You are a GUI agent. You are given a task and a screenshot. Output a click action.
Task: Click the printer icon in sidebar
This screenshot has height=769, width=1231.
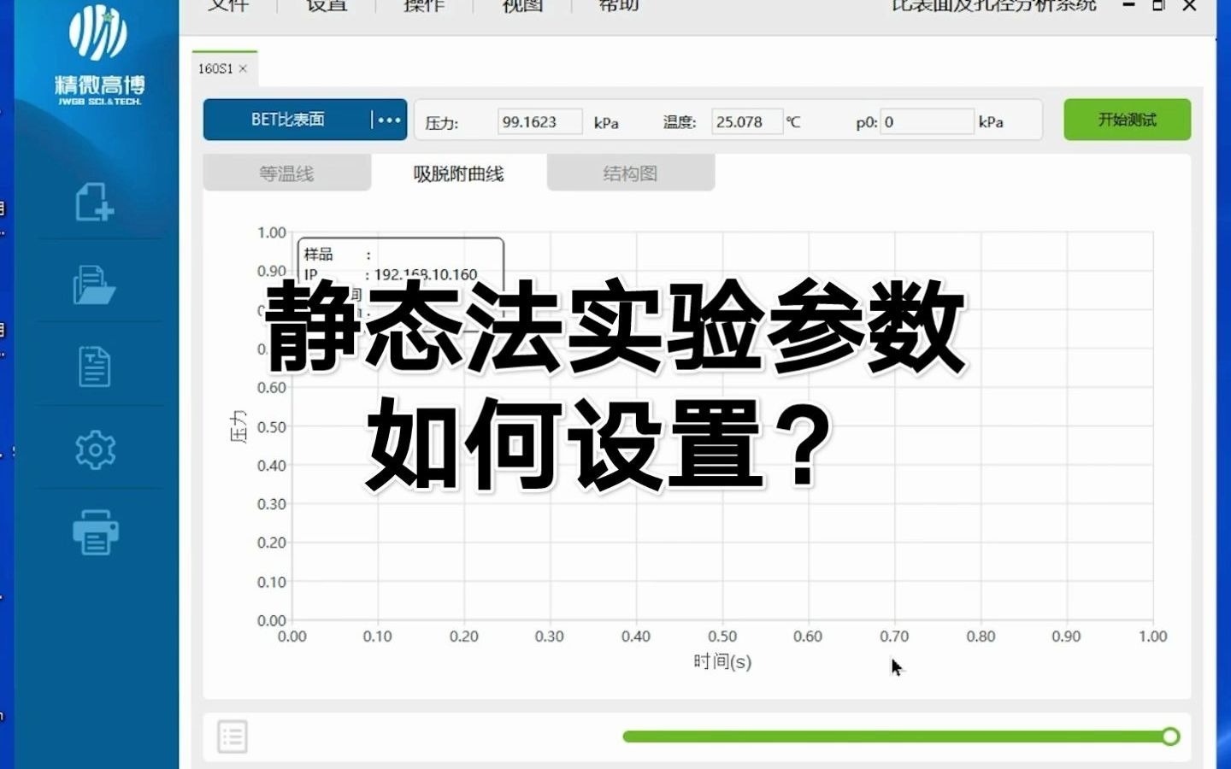tap(95, 532)
